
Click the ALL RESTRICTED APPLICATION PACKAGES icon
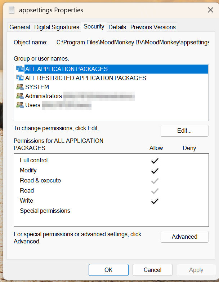point(20,78)
